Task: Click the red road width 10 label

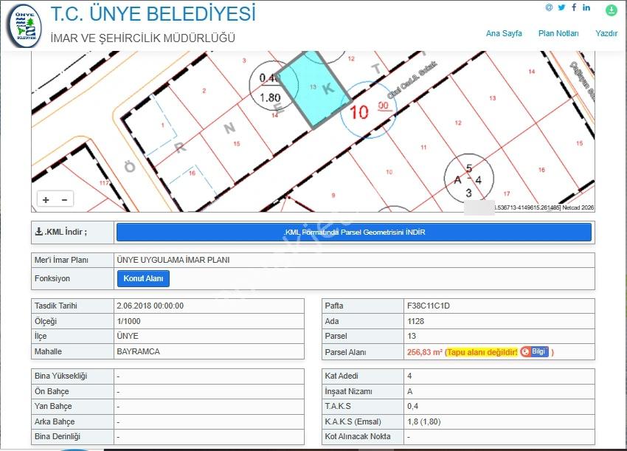Action: tap(358, 112)
